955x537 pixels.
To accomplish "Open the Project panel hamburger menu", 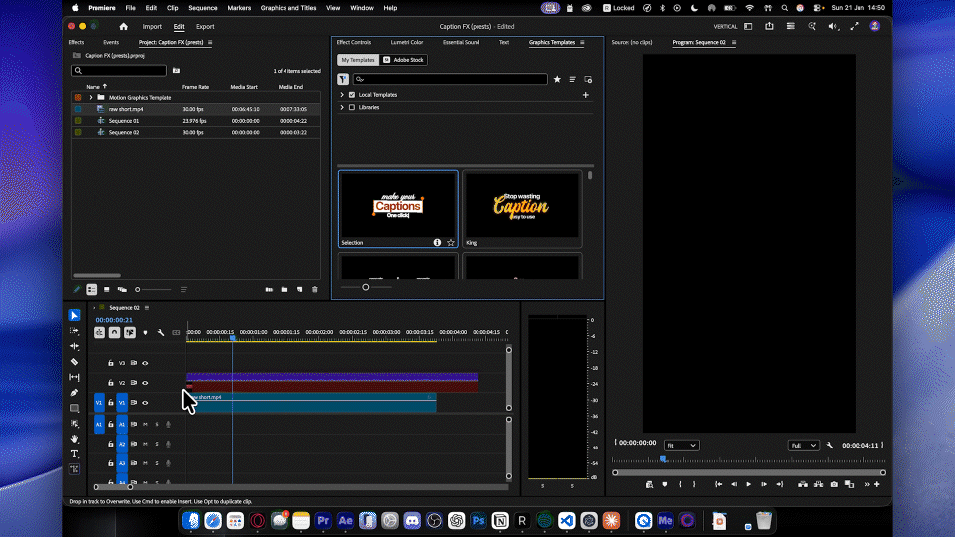I will point(210,42).
